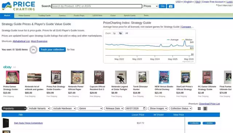Switch to list view icon
This screenshot has height=133, width=233.
205,109
